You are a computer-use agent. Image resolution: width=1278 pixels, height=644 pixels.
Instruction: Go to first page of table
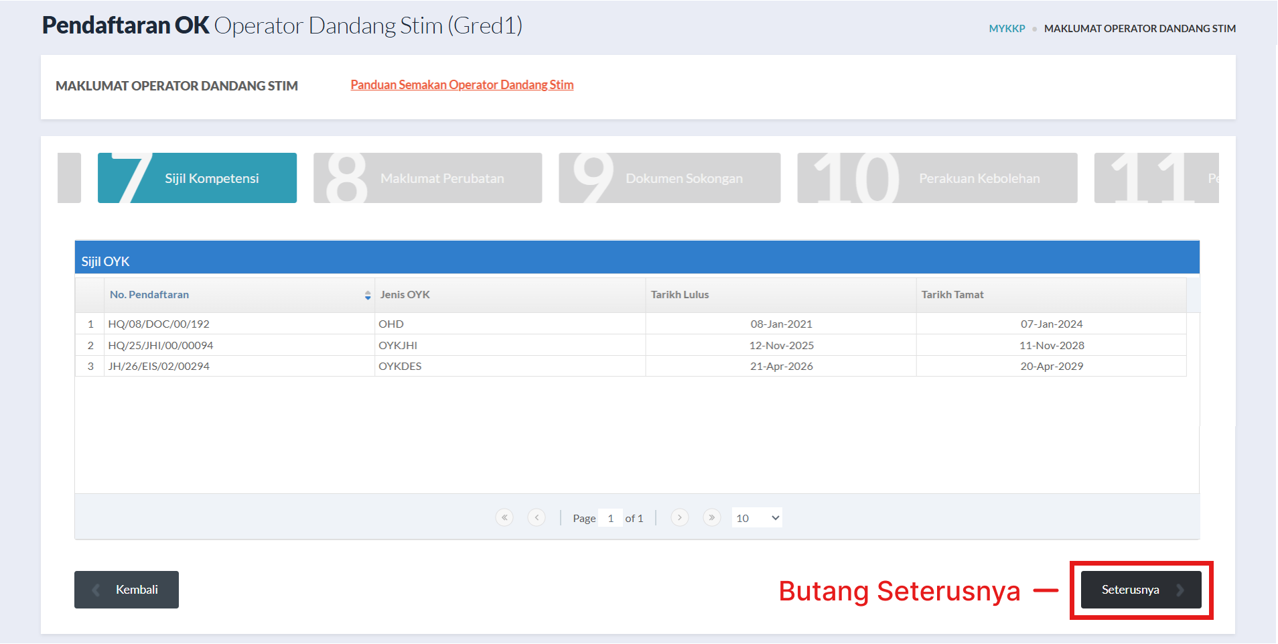[x=504, y=517]
